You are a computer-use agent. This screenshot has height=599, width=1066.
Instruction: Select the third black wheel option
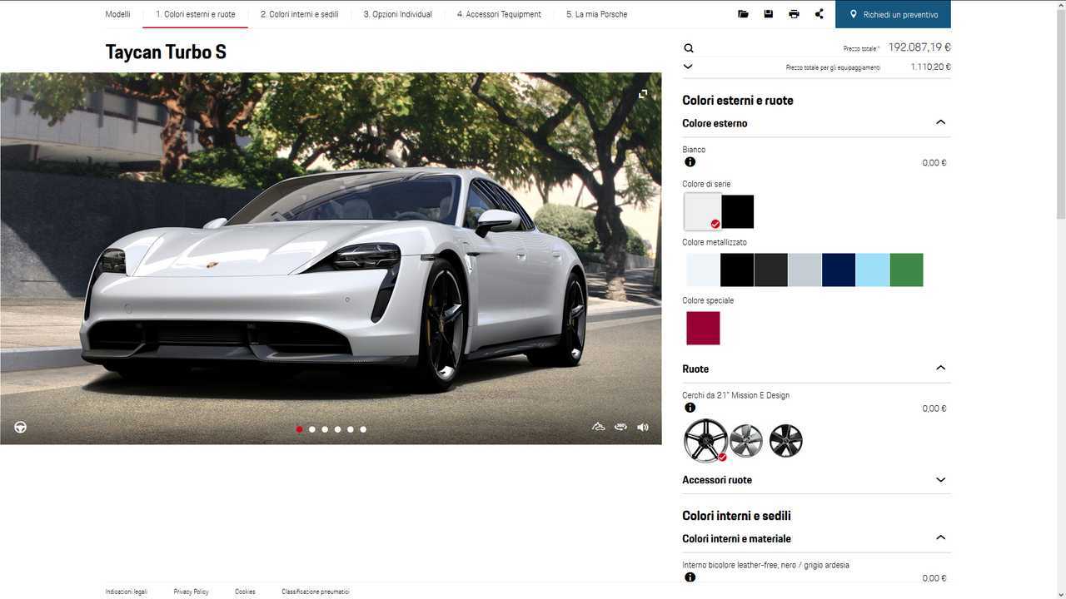(786, 441)
